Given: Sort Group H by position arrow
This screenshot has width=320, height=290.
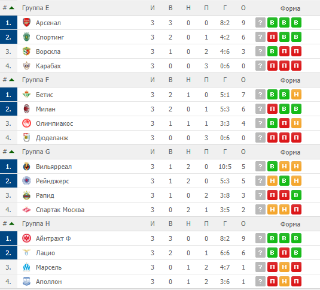Looking at the screenshot, I should 11,223.
